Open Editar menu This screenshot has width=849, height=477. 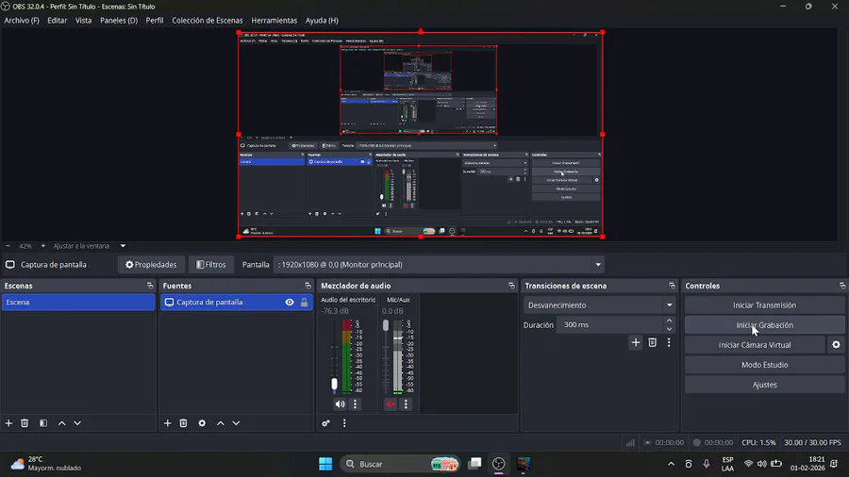point(57,20)
